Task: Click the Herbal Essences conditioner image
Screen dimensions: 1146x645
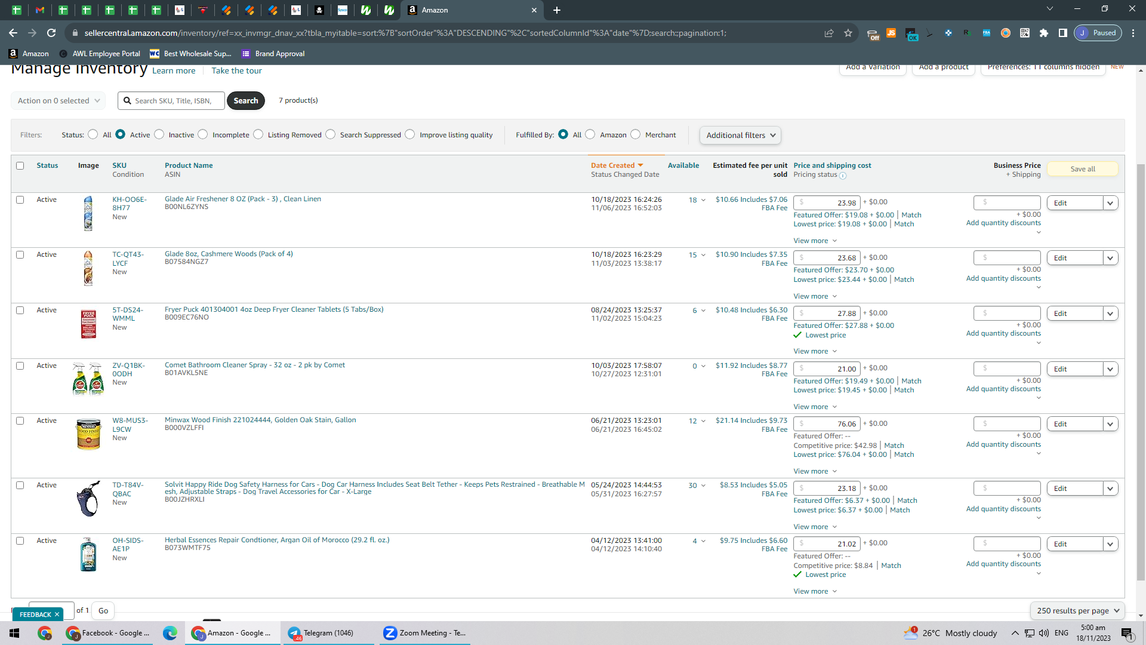Action: (88, 554)
